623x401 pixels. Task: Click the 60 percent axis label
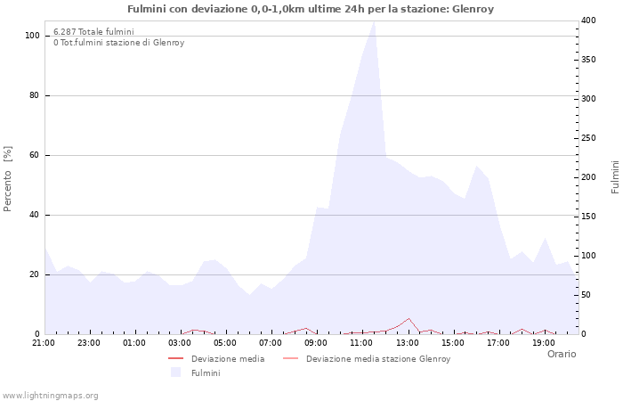pos(34,155)
